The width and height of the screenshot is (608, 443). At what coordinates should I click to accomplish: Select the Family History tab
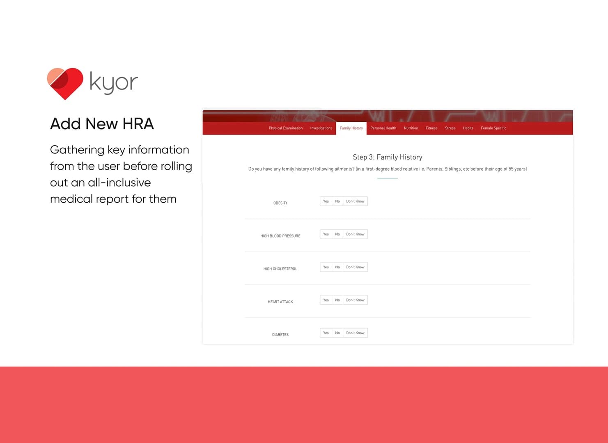pyautogui.click(x=351, y=128)
